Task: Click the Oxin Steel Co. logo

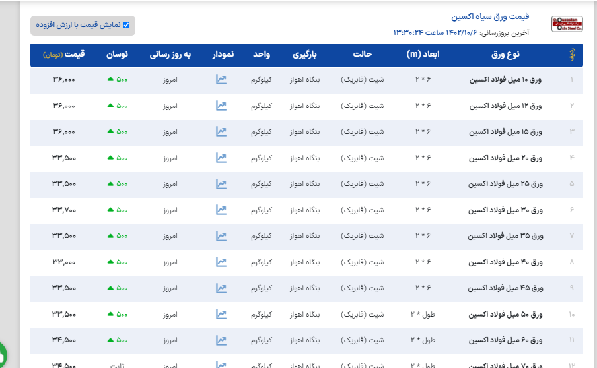Action: tap(567, 24)
